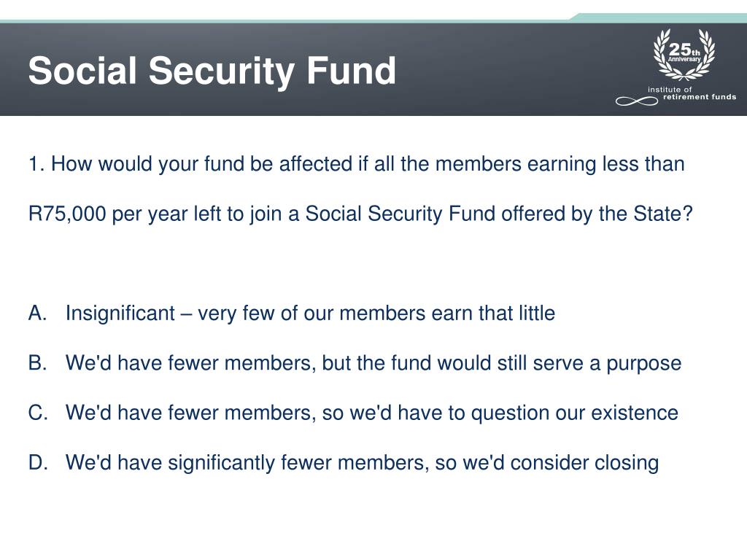Click the dark gray header banner
Image resolution: width=747 pixels, height=560 pixels.
373,69
